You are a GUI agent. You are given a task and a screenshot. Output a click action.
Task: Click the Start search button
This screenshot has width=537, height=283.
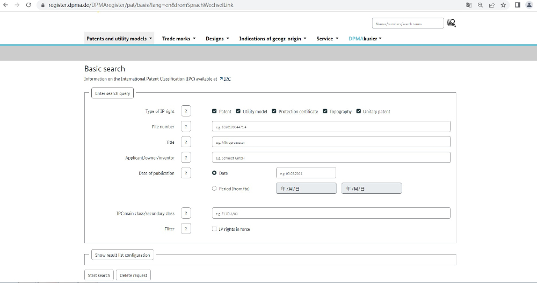coord(99,275)
